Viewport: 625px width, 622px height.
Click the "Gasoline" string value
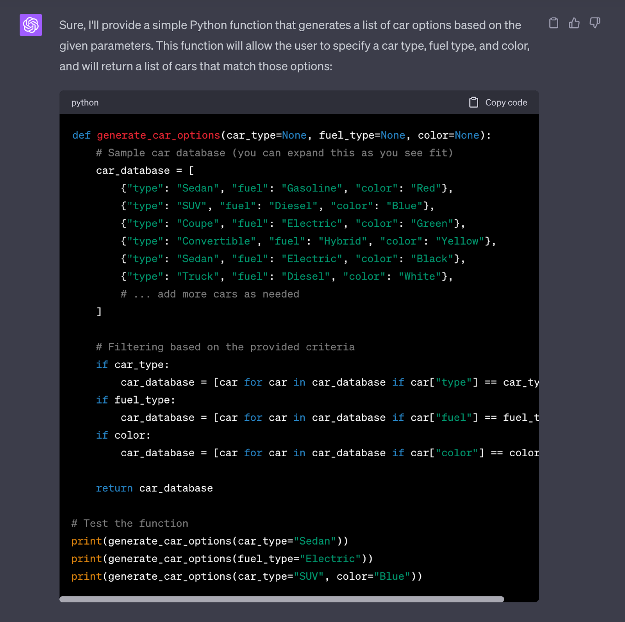click(312, 188)
